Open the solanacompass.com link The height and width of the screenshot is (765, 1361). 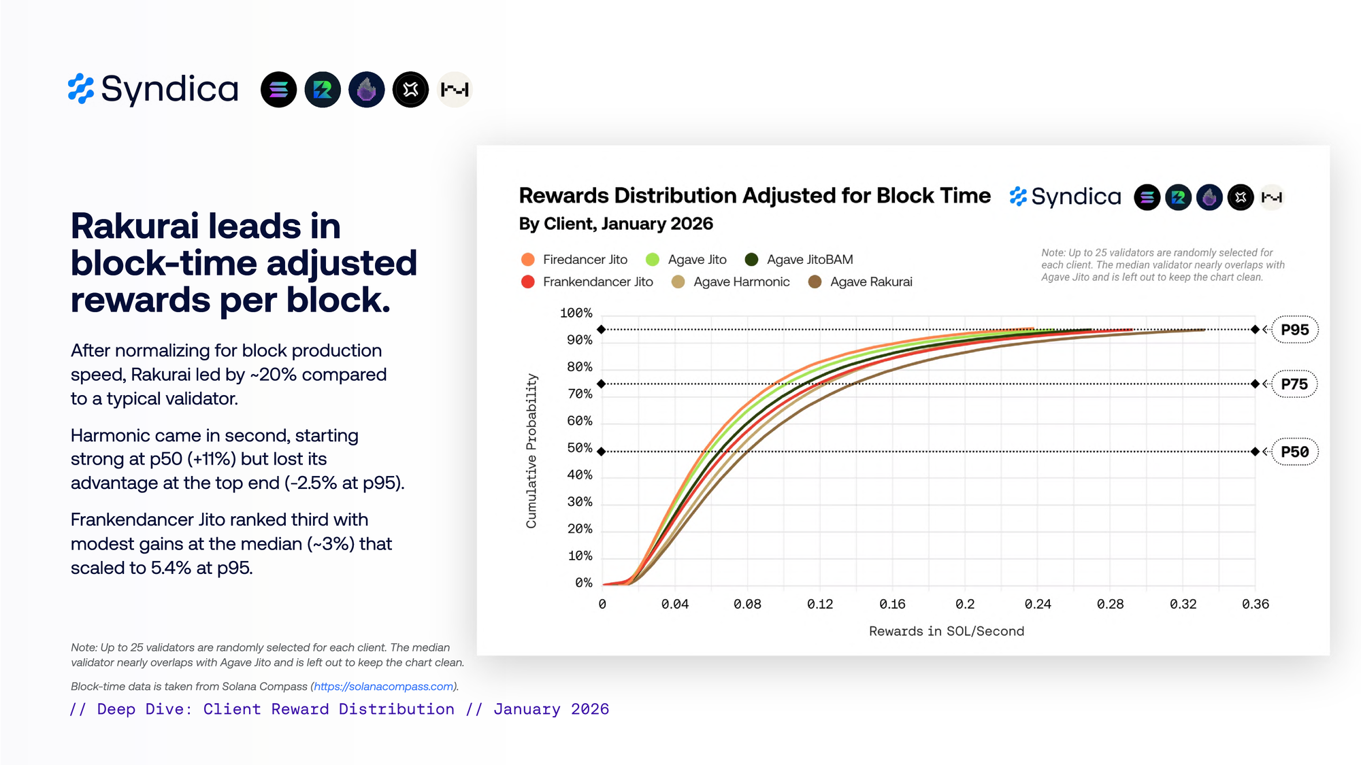pos(383,687)
